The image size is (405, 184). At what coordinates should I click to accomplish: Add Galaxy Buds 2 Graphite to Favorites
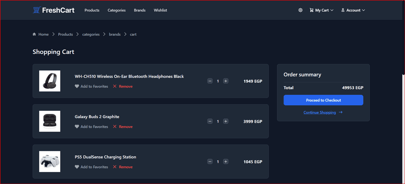click(91, 126)
